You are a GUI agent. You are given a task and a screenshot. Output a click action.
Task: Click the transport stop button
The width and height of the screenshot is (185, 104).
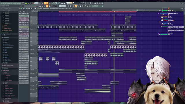31,3
